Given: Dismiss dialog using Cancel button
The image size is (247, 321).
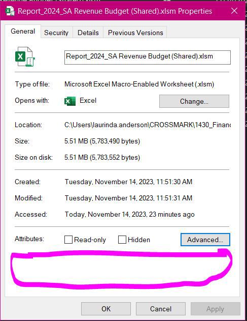Looking at the screenshot, I should (x=161, y=309).
